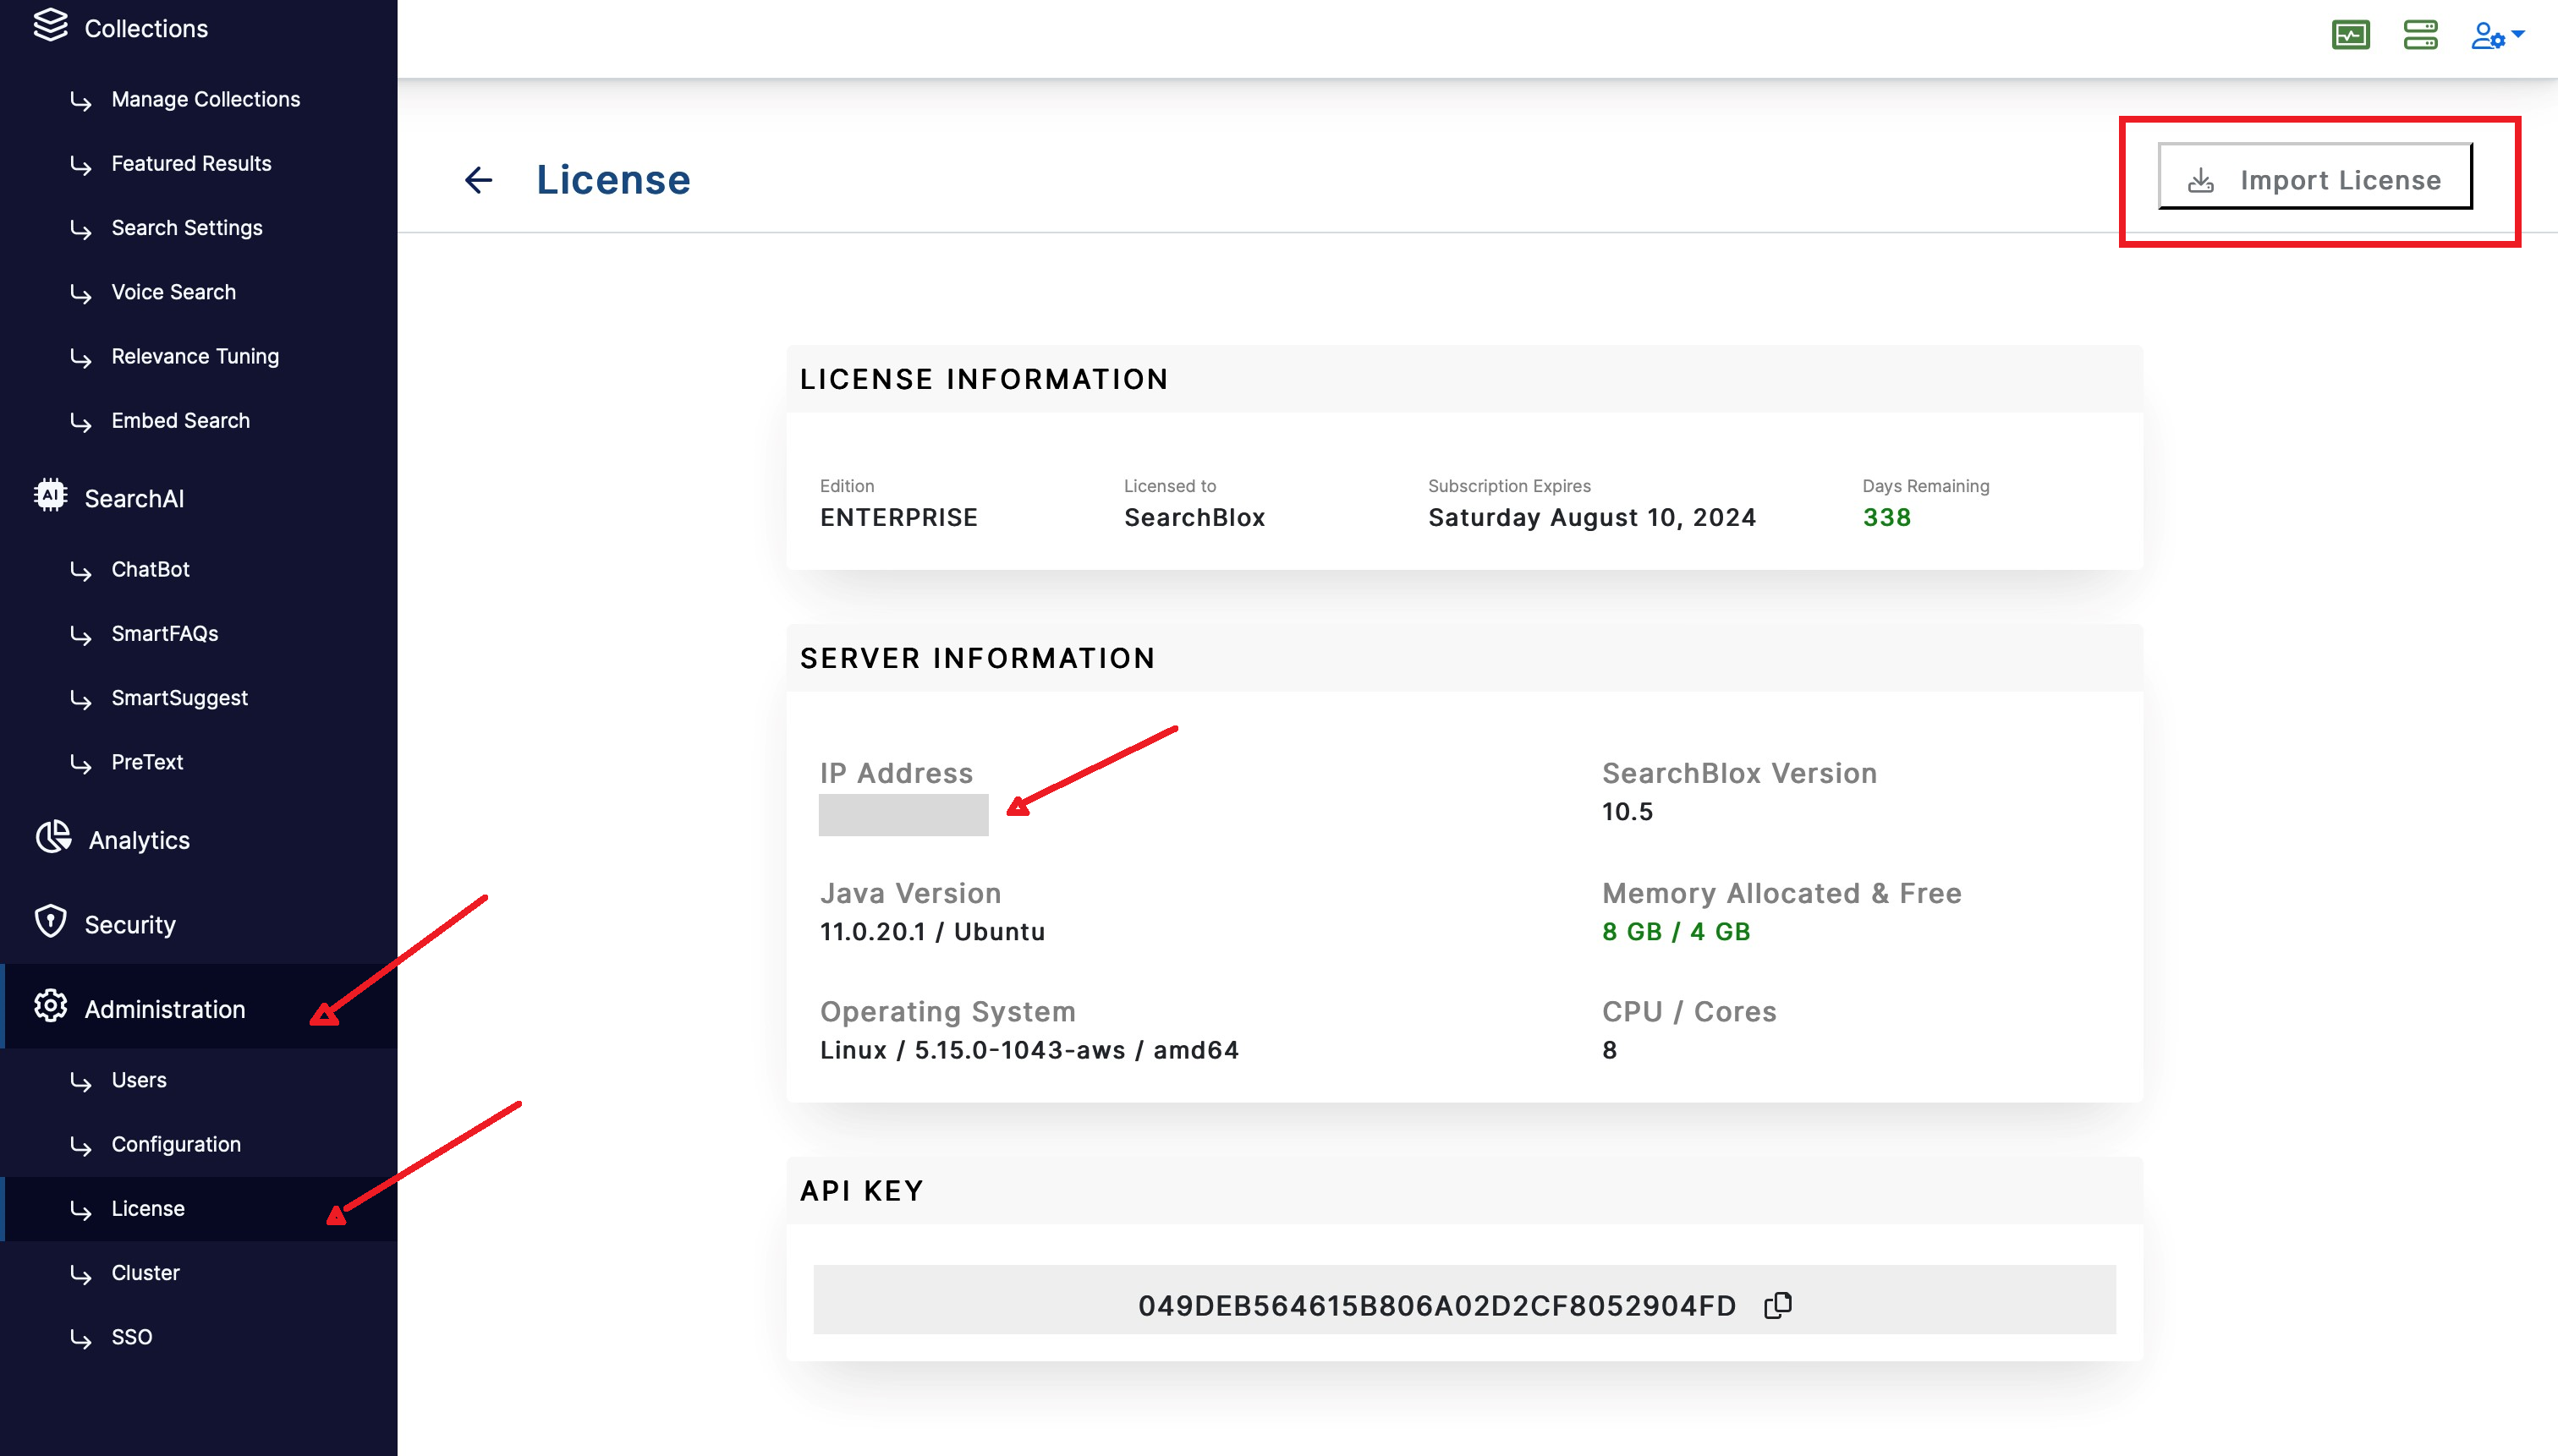
Task: Expand the Analytics sidebar section
Action: (x=139, y=840)
